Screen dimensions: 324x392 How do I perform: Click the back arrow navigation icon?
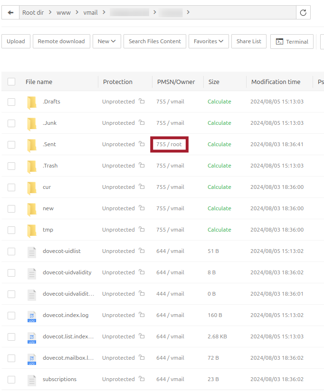(x=10, y=13)
